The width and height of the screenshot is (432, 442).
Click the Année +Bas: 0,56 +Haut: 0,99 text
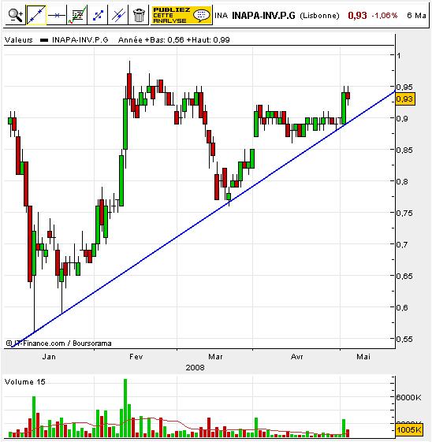pyautogui.click(x=174, y=40)
